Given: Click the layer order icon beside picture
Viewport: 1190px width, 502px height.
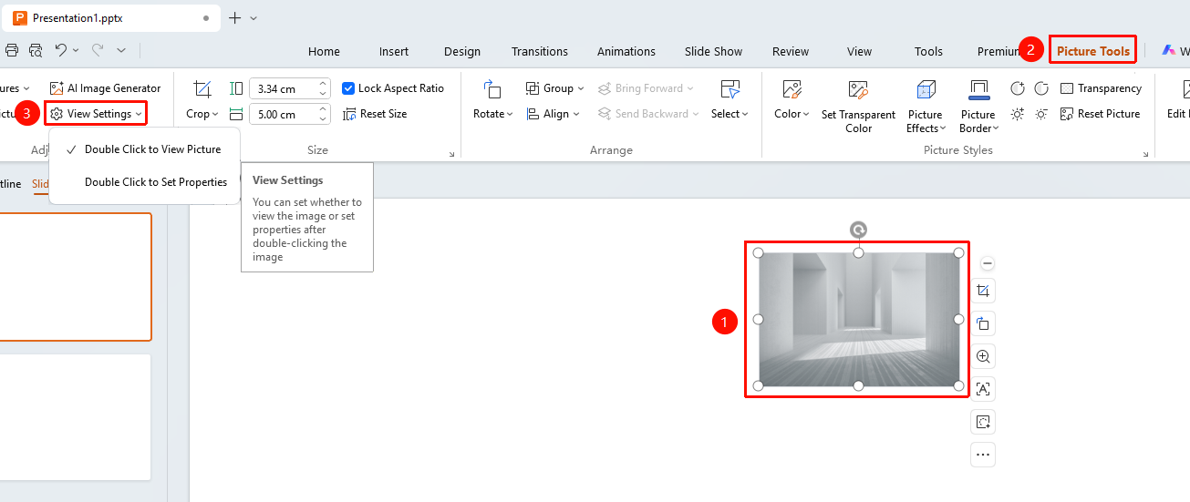Looking at the screenshot, I should [x=983, y=323].
